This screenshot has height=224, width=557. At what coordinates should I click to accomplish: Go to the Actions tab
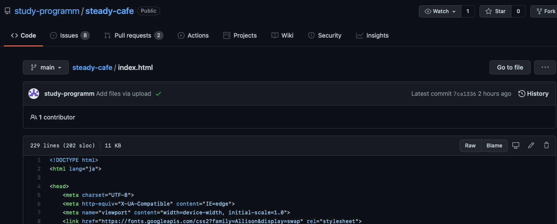pyautogui.click(x=193, y=35)
